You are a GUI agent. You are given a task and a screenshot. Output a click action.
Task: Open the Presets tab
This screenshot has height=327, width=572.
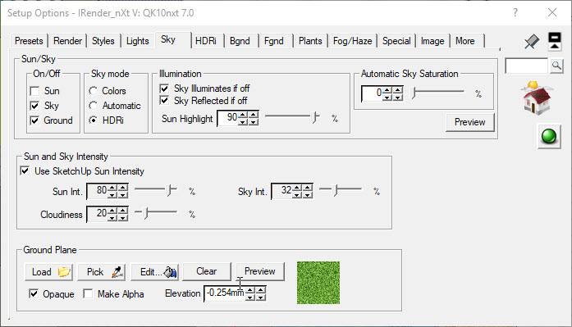coord(29,41)
